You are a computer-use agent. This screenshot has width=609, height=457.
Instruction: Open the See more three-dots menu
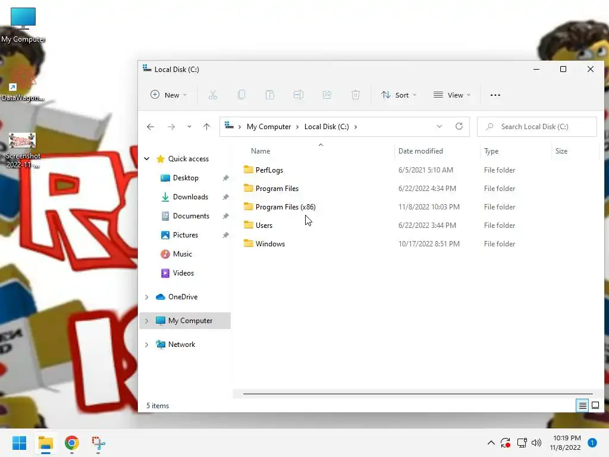click(x=495, y=95)
